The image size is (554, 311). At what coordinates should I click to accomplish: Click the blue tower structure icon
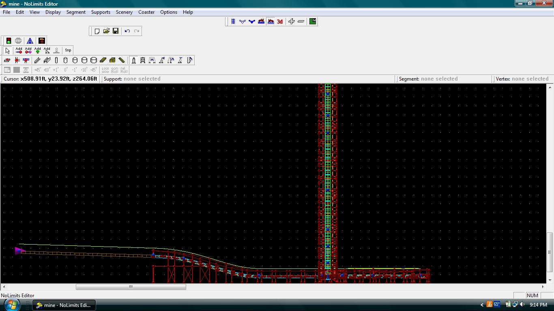click(x=30, y=41)
